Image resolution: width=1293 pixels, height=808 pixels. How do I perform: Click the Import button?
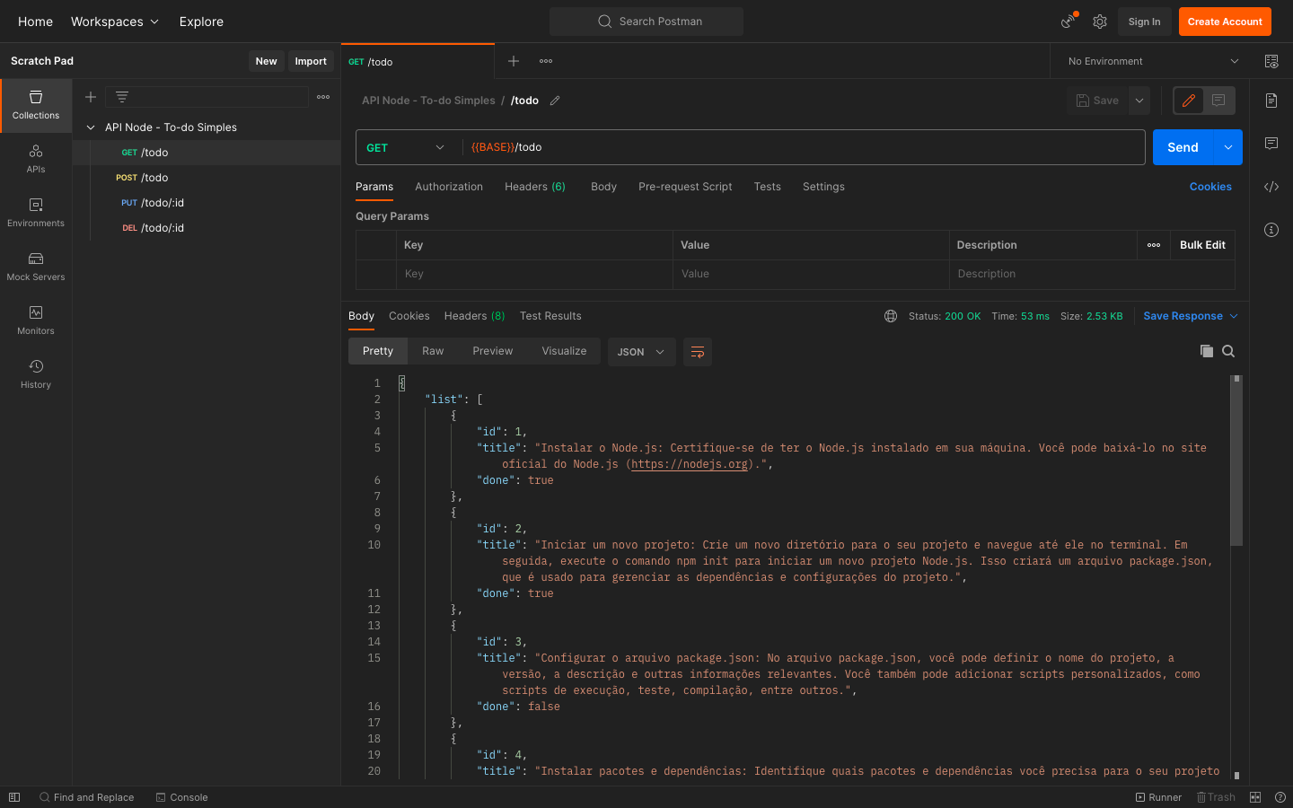[311, 61]
